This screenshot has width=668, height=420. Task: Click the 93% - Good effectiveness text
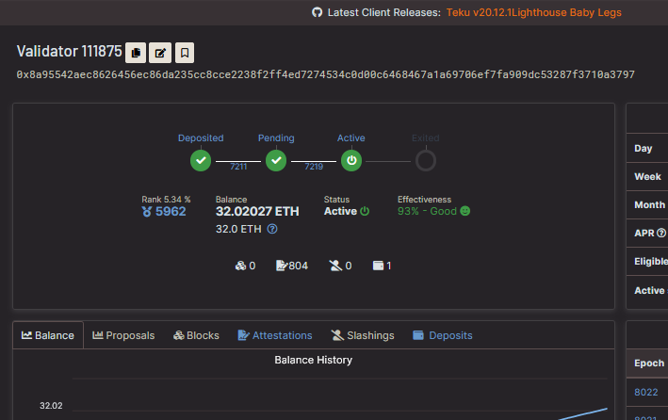(427, 211)
